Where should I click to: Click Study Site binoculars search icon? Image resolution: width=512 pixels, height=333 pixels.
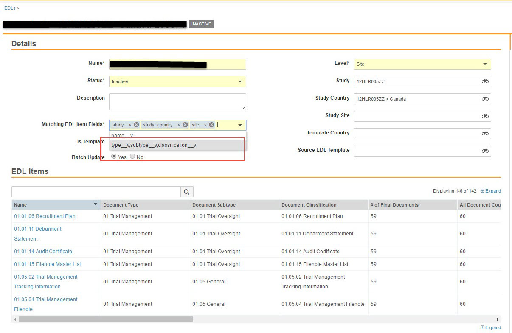coord(485,116)
